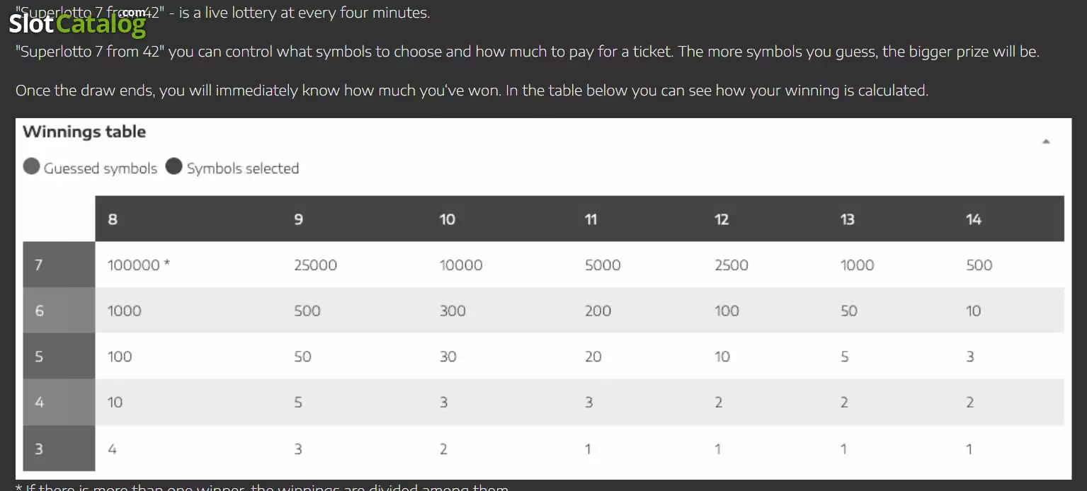Select column header 12
Image resolution: width=1087 pixels, height=491 pixels.
[722, 219]
